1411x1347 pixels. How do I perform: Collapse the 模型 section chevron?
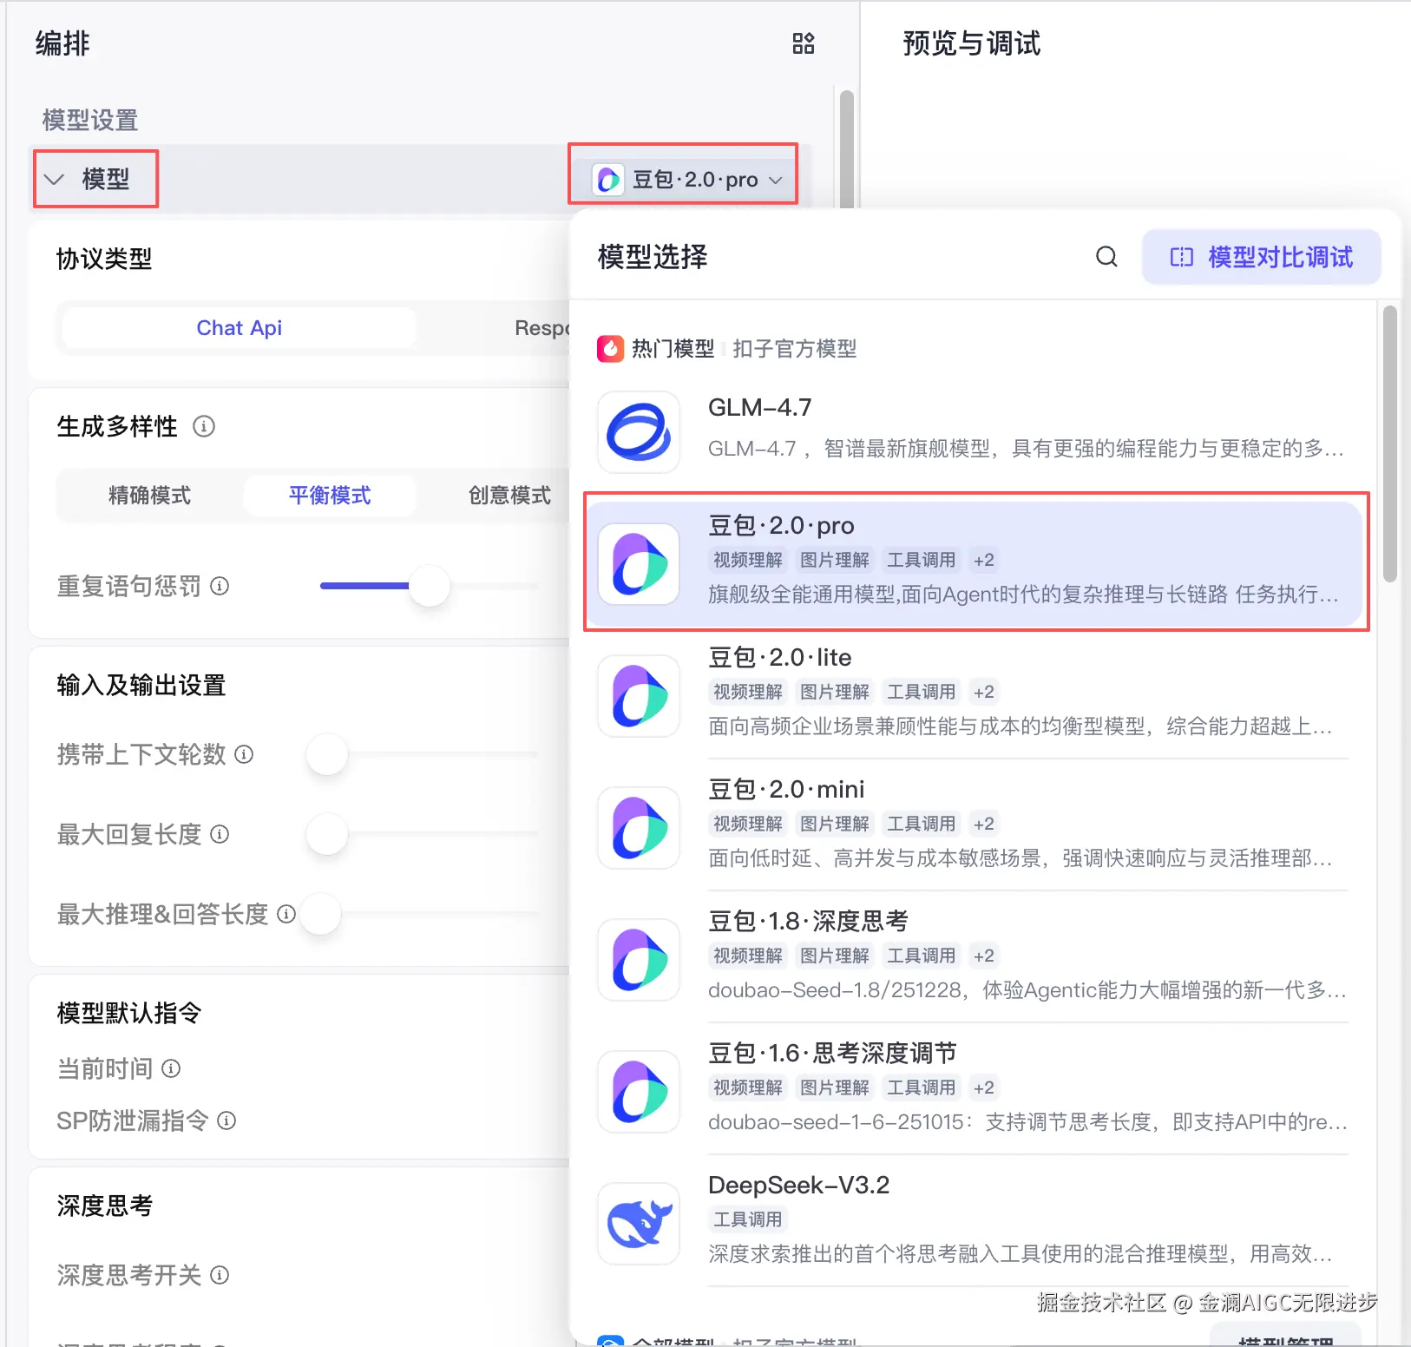[55, 180]
